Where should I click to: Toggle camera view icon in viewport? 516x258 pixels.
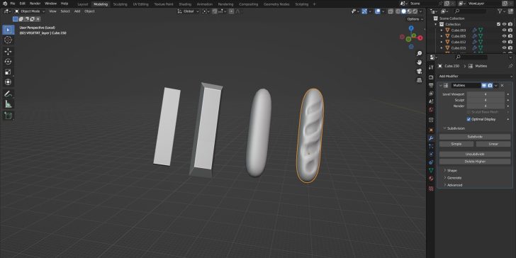click(420, 71)
